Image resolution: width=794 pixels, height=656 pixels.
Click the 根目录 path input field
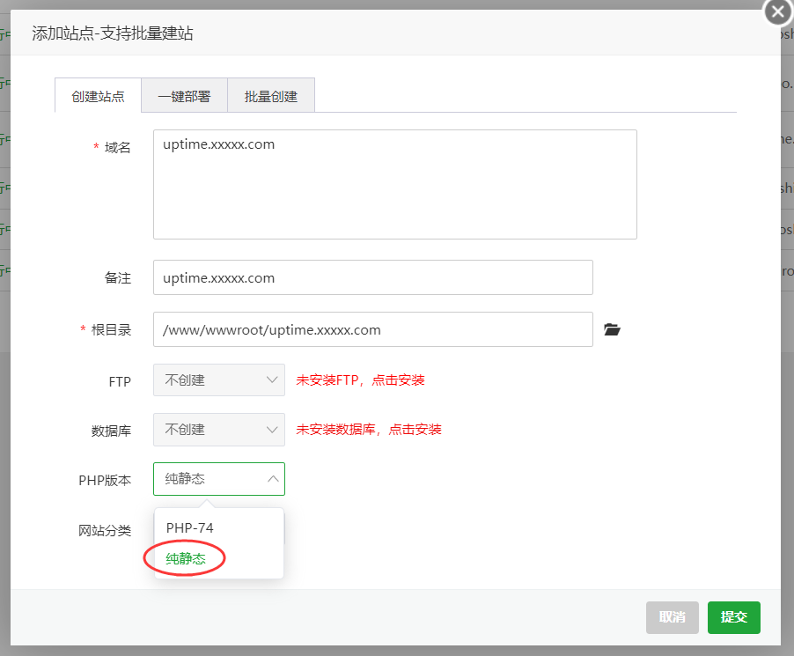(x=372, y=329)
